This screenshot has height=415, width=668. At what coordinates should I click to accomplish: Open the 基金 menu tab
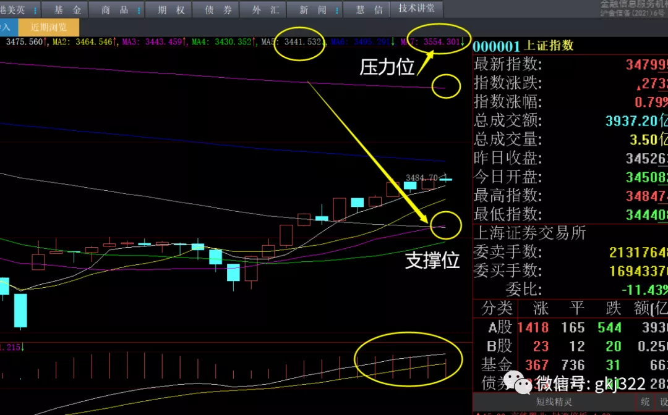[x=67, y=10]
